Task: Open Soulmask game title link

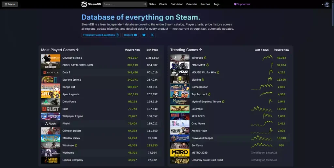Action: tap(197, 109)
